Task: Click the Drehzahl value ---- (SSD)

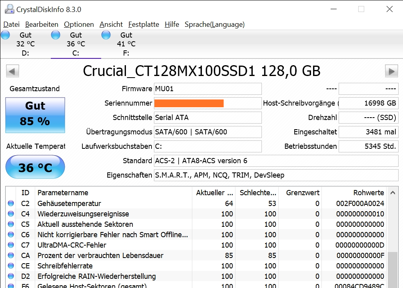Action: pos(369,118)
